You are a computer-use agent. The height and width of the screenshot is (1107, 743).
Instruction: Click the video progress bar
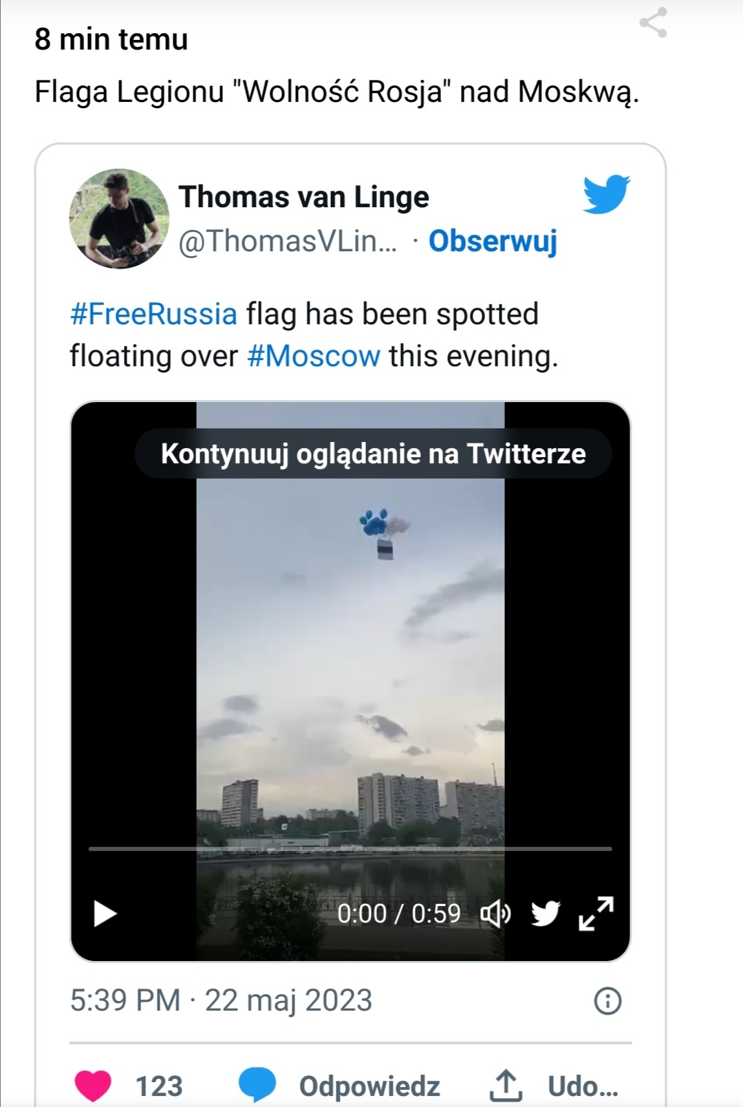click(349, 849)
